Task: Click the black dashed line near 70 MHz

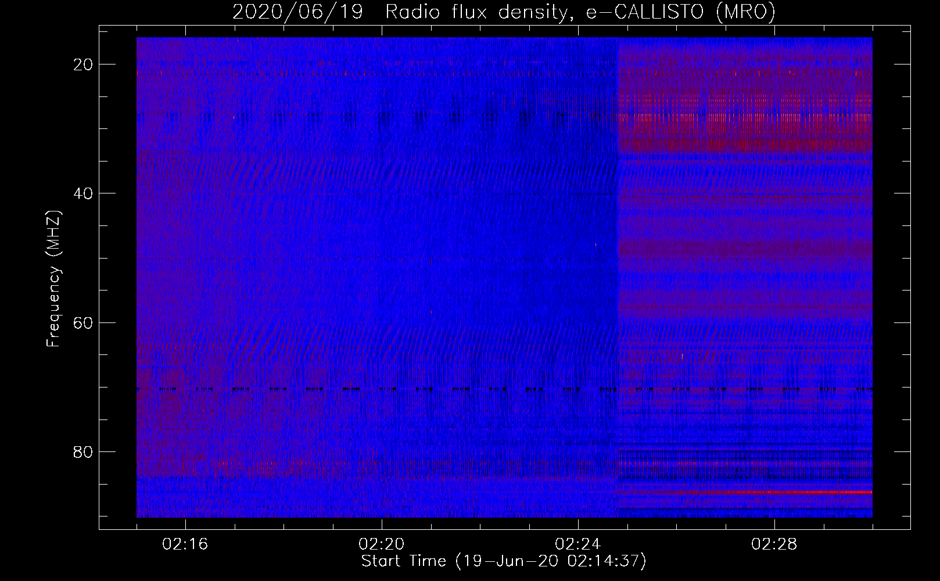Action: [504, 389]
